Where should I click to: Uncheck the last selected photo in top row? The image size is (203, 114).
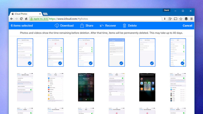pyautogui.click(x=182, y=63)
